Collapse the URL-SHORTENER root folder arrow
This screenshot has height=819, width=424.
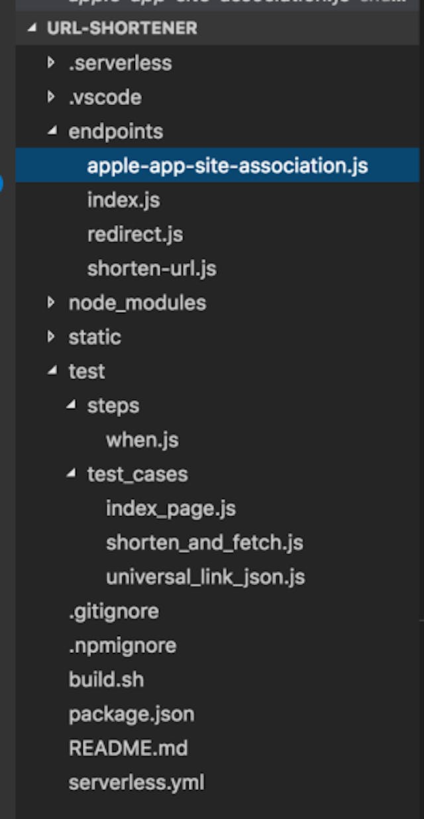(32, 28)
